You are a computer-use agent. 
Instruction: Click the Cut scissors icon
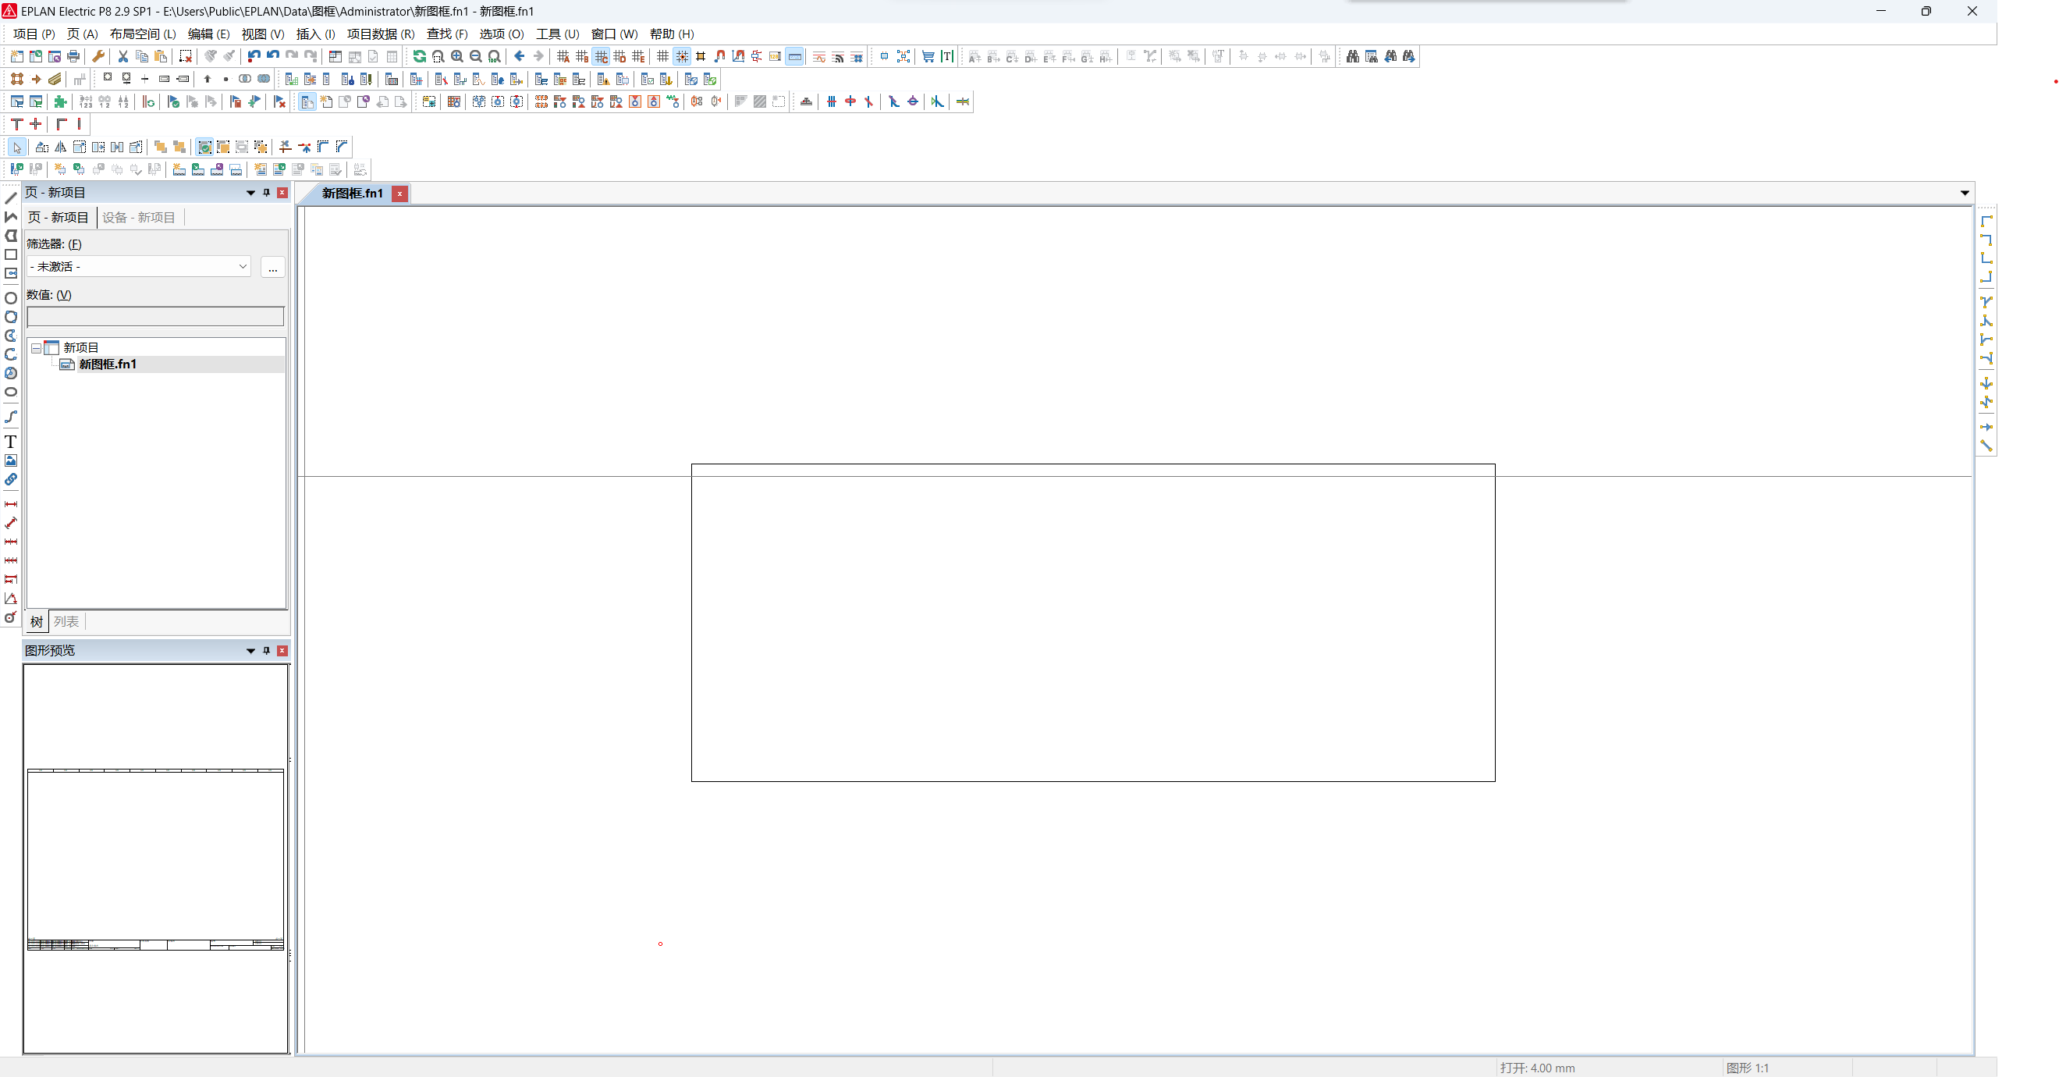click(x=123, y=56)
